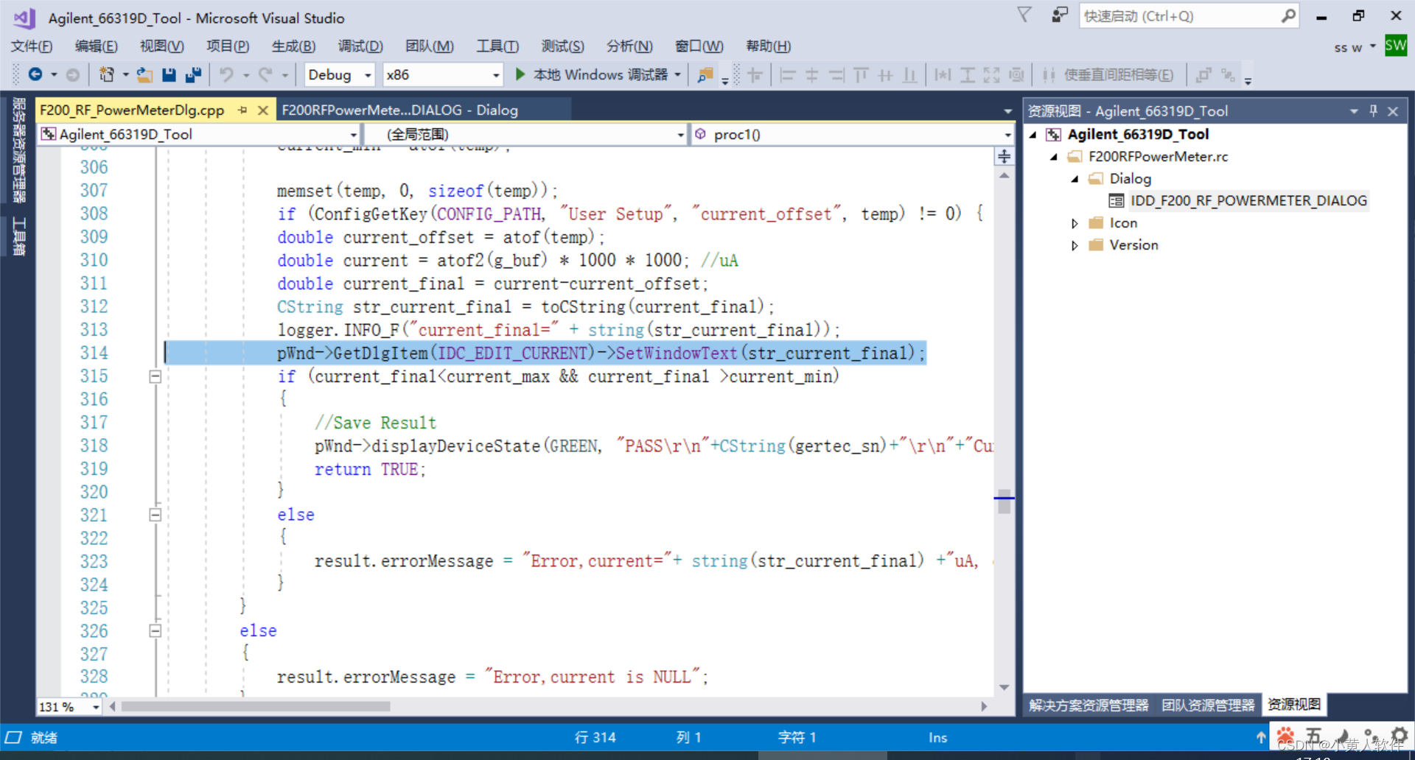Screen dimensions: 1415x760
Task: Click the Navigate Forward arrow icon
Action: [72, 74]
